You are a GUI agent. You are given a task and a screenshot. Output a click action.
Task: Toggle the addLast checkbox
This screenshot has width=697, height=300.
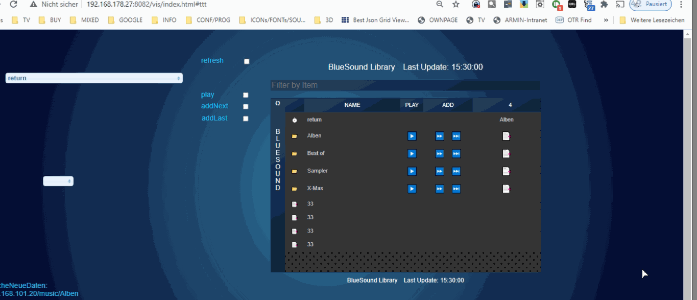[246, 119]
